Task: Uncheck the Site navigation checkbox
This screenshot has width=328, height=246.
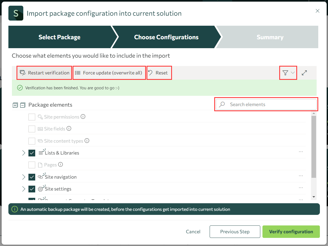Action: pos(32,177)
